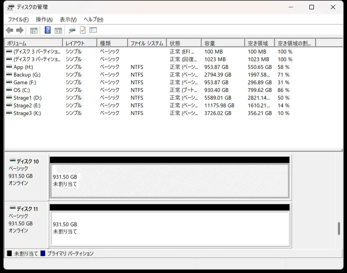Select the App (H:) volume row
This screenshot has width=347, height=273.
[x=160, y=67]
